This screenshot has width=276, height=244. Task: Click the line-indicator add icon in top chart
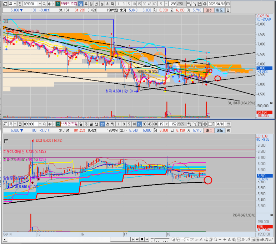194,4
